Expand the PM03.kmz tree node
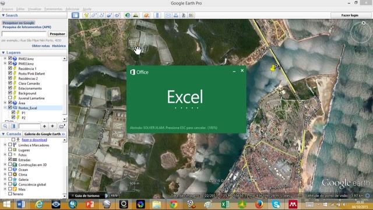Screen dimensions: 373x210 5,64
